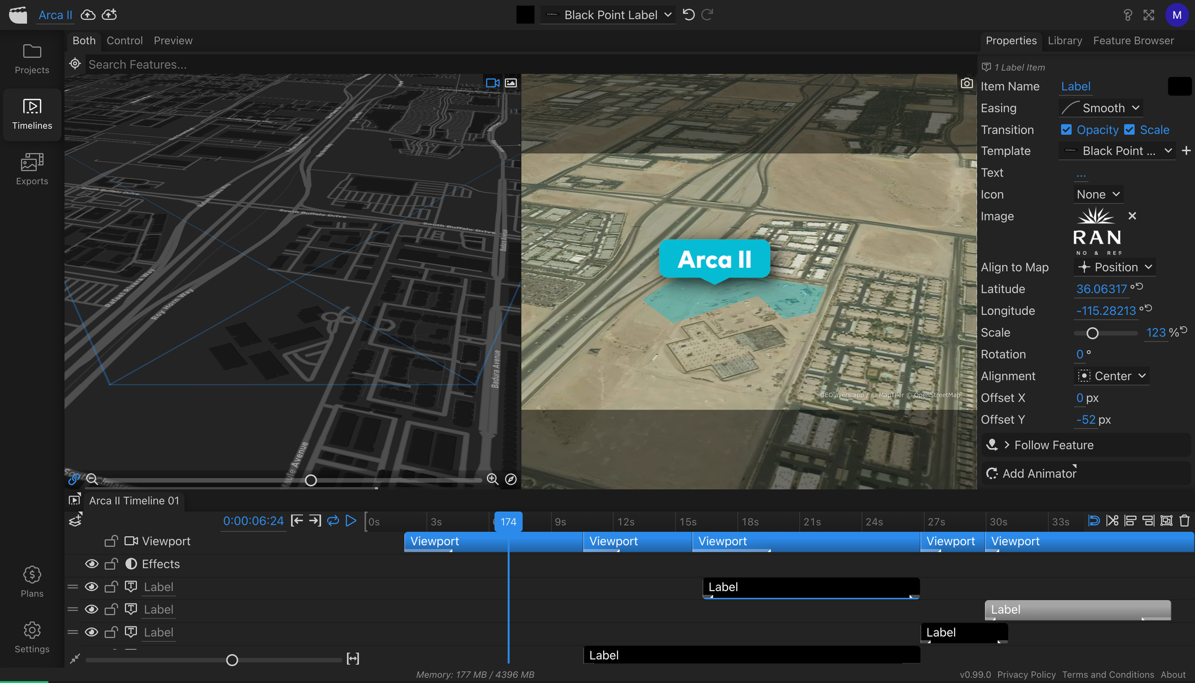
Task: Add a new template with the plus icon
Action: [x=1186, y=151]
